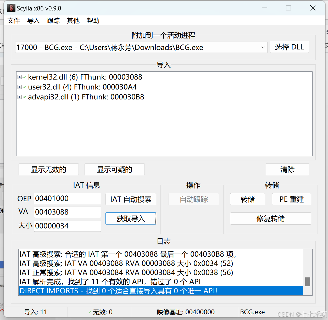The height and width of the screenshot is (320, 328).
Task: Open the 跟踪 menu
Action: tap(53, 21)
